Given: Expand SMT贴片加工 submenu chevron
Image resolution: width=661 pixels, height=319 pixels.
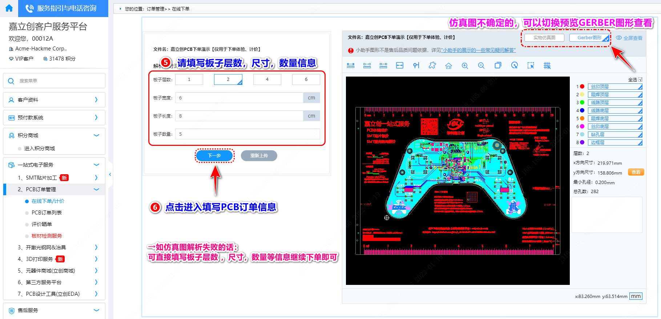Looking at the screenshot, I should coord(96,177).
